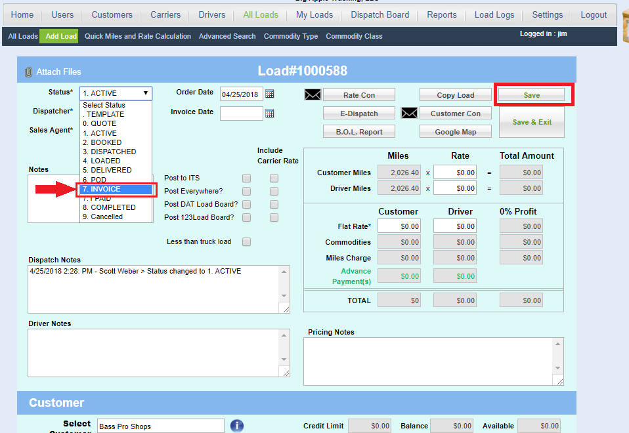Open Commodity Class sub-tab

354,37
